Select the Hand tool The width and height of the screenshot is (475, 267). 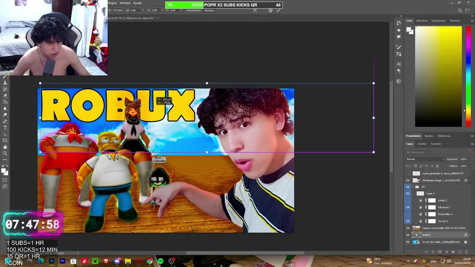click(5, 147)
